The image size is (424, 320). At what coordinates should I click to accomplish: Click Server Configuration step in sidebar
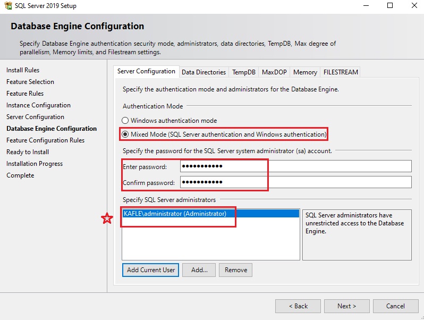click(x=36, y=117)
